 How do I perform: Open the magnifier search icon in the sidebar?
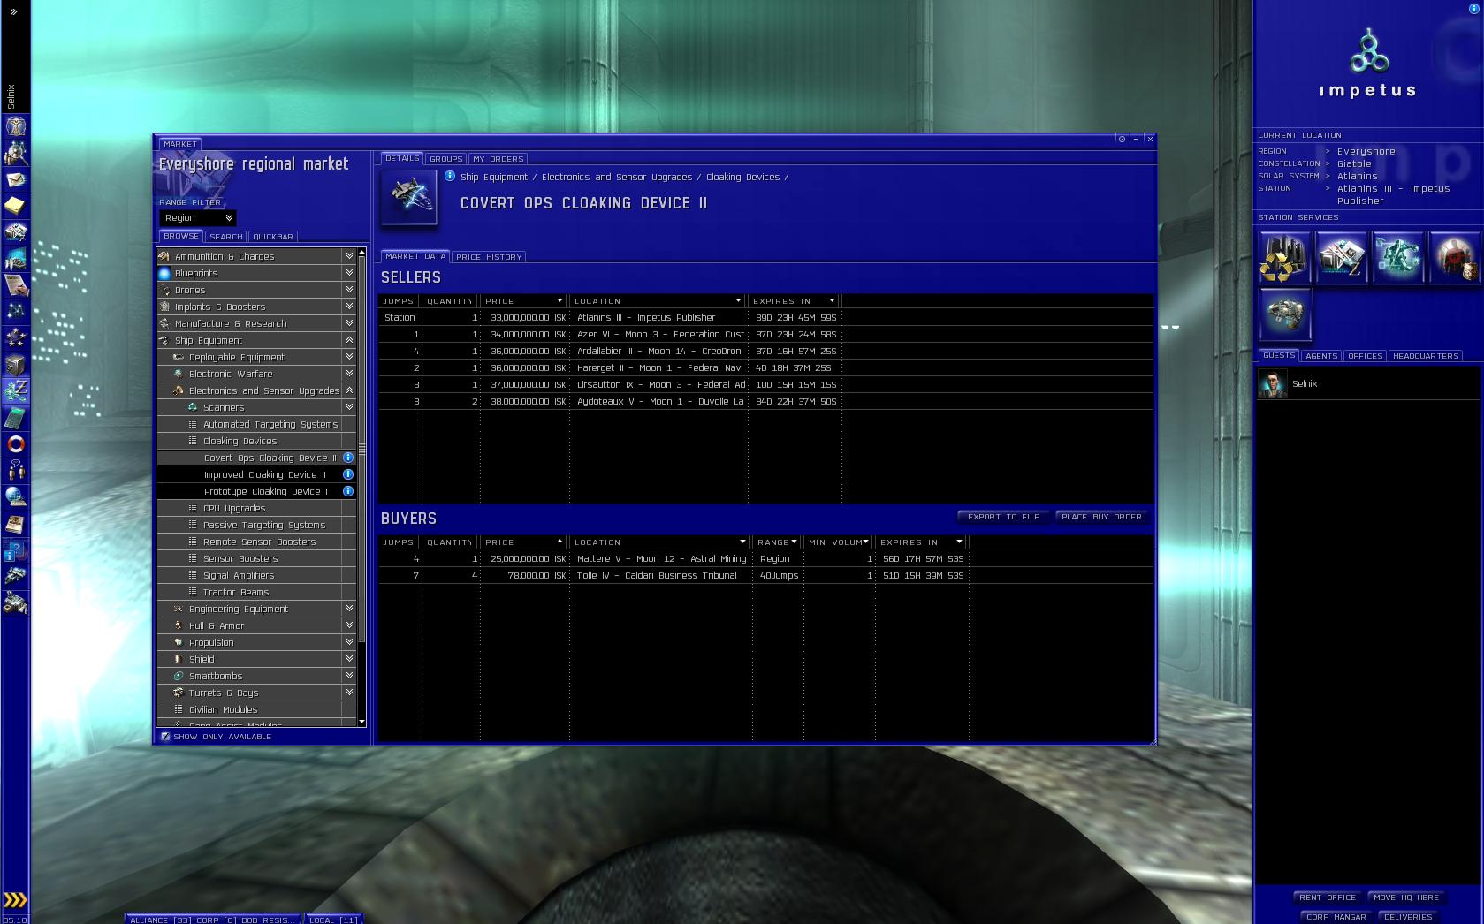coord(16,153)
